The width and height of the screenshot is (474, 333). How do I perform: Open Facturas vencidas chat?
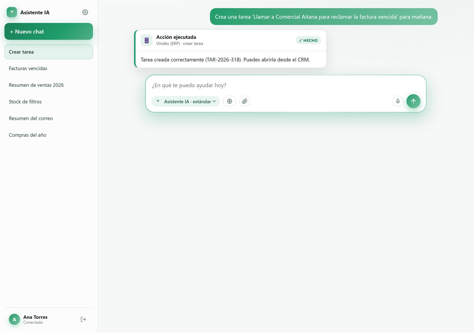[49, 68]
